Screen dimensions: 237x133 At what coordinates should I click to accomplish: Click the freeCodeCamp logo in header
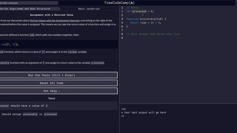119,3
